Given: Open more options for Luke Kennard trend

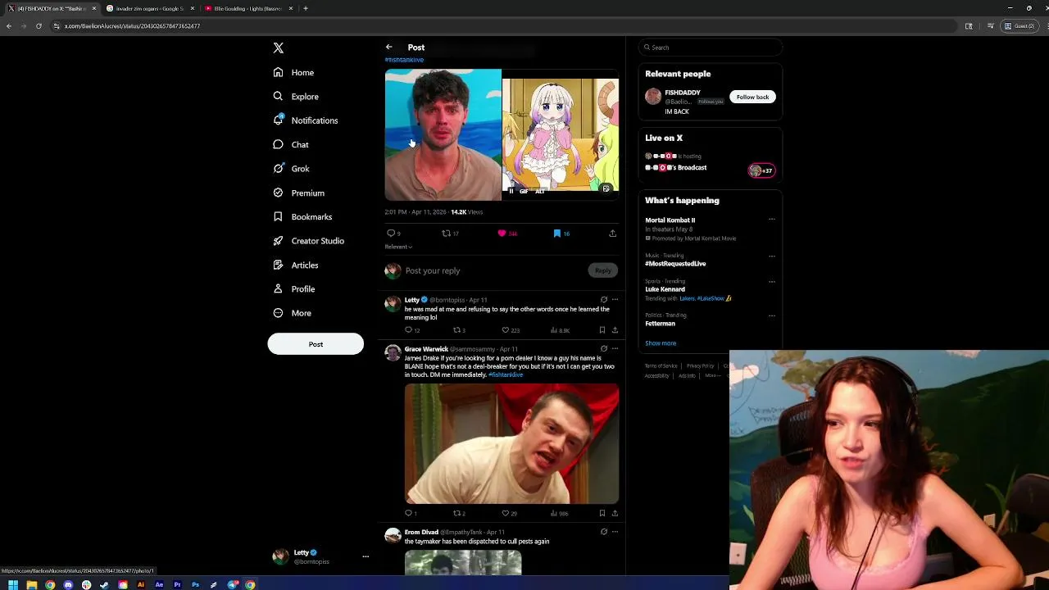Looking at the screenshot, I should pyautogui.click(x=772, y=282).
